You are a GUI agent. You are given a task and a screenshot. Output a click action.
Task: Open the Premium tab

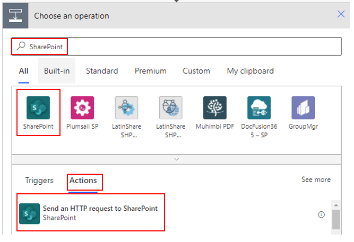point(151,71)
